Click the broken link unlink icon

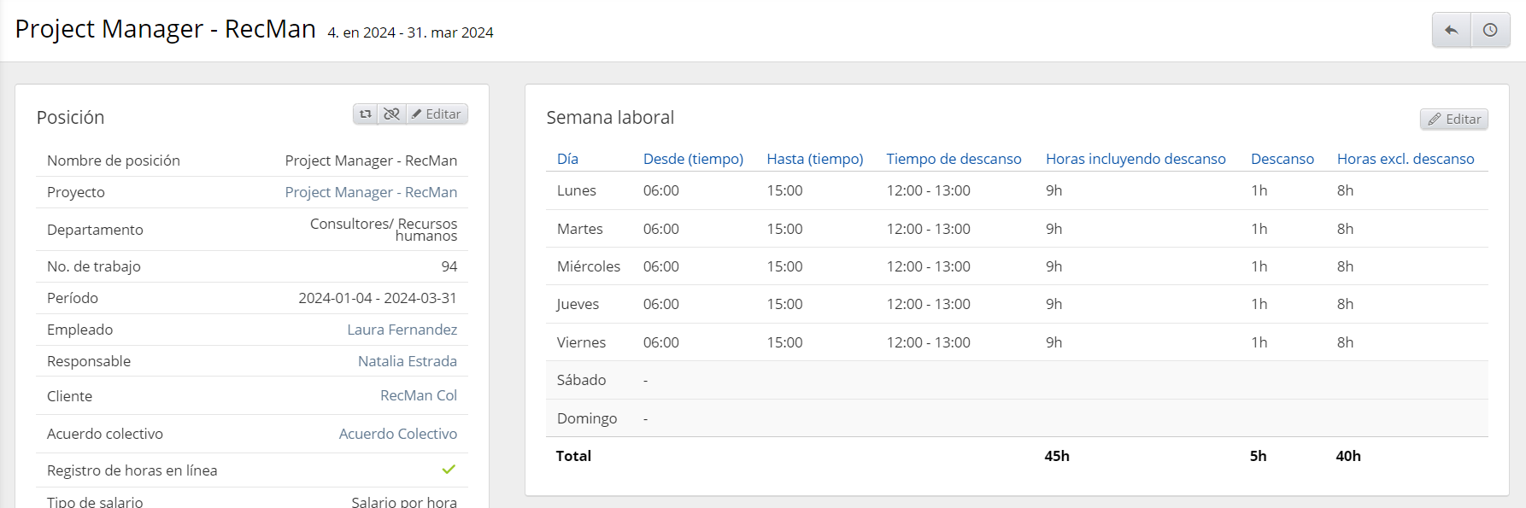coord(391,114)
